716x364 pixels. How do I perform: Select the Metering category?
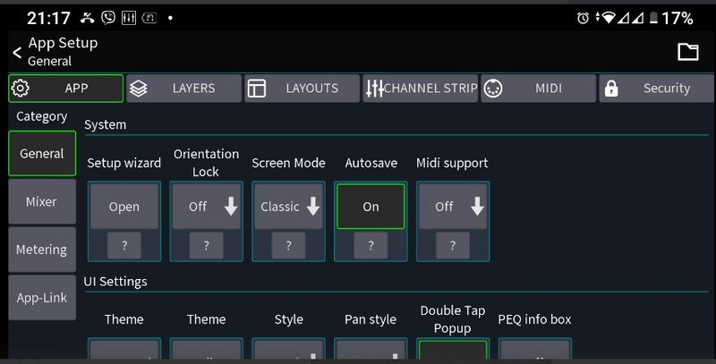coord(42,250)
